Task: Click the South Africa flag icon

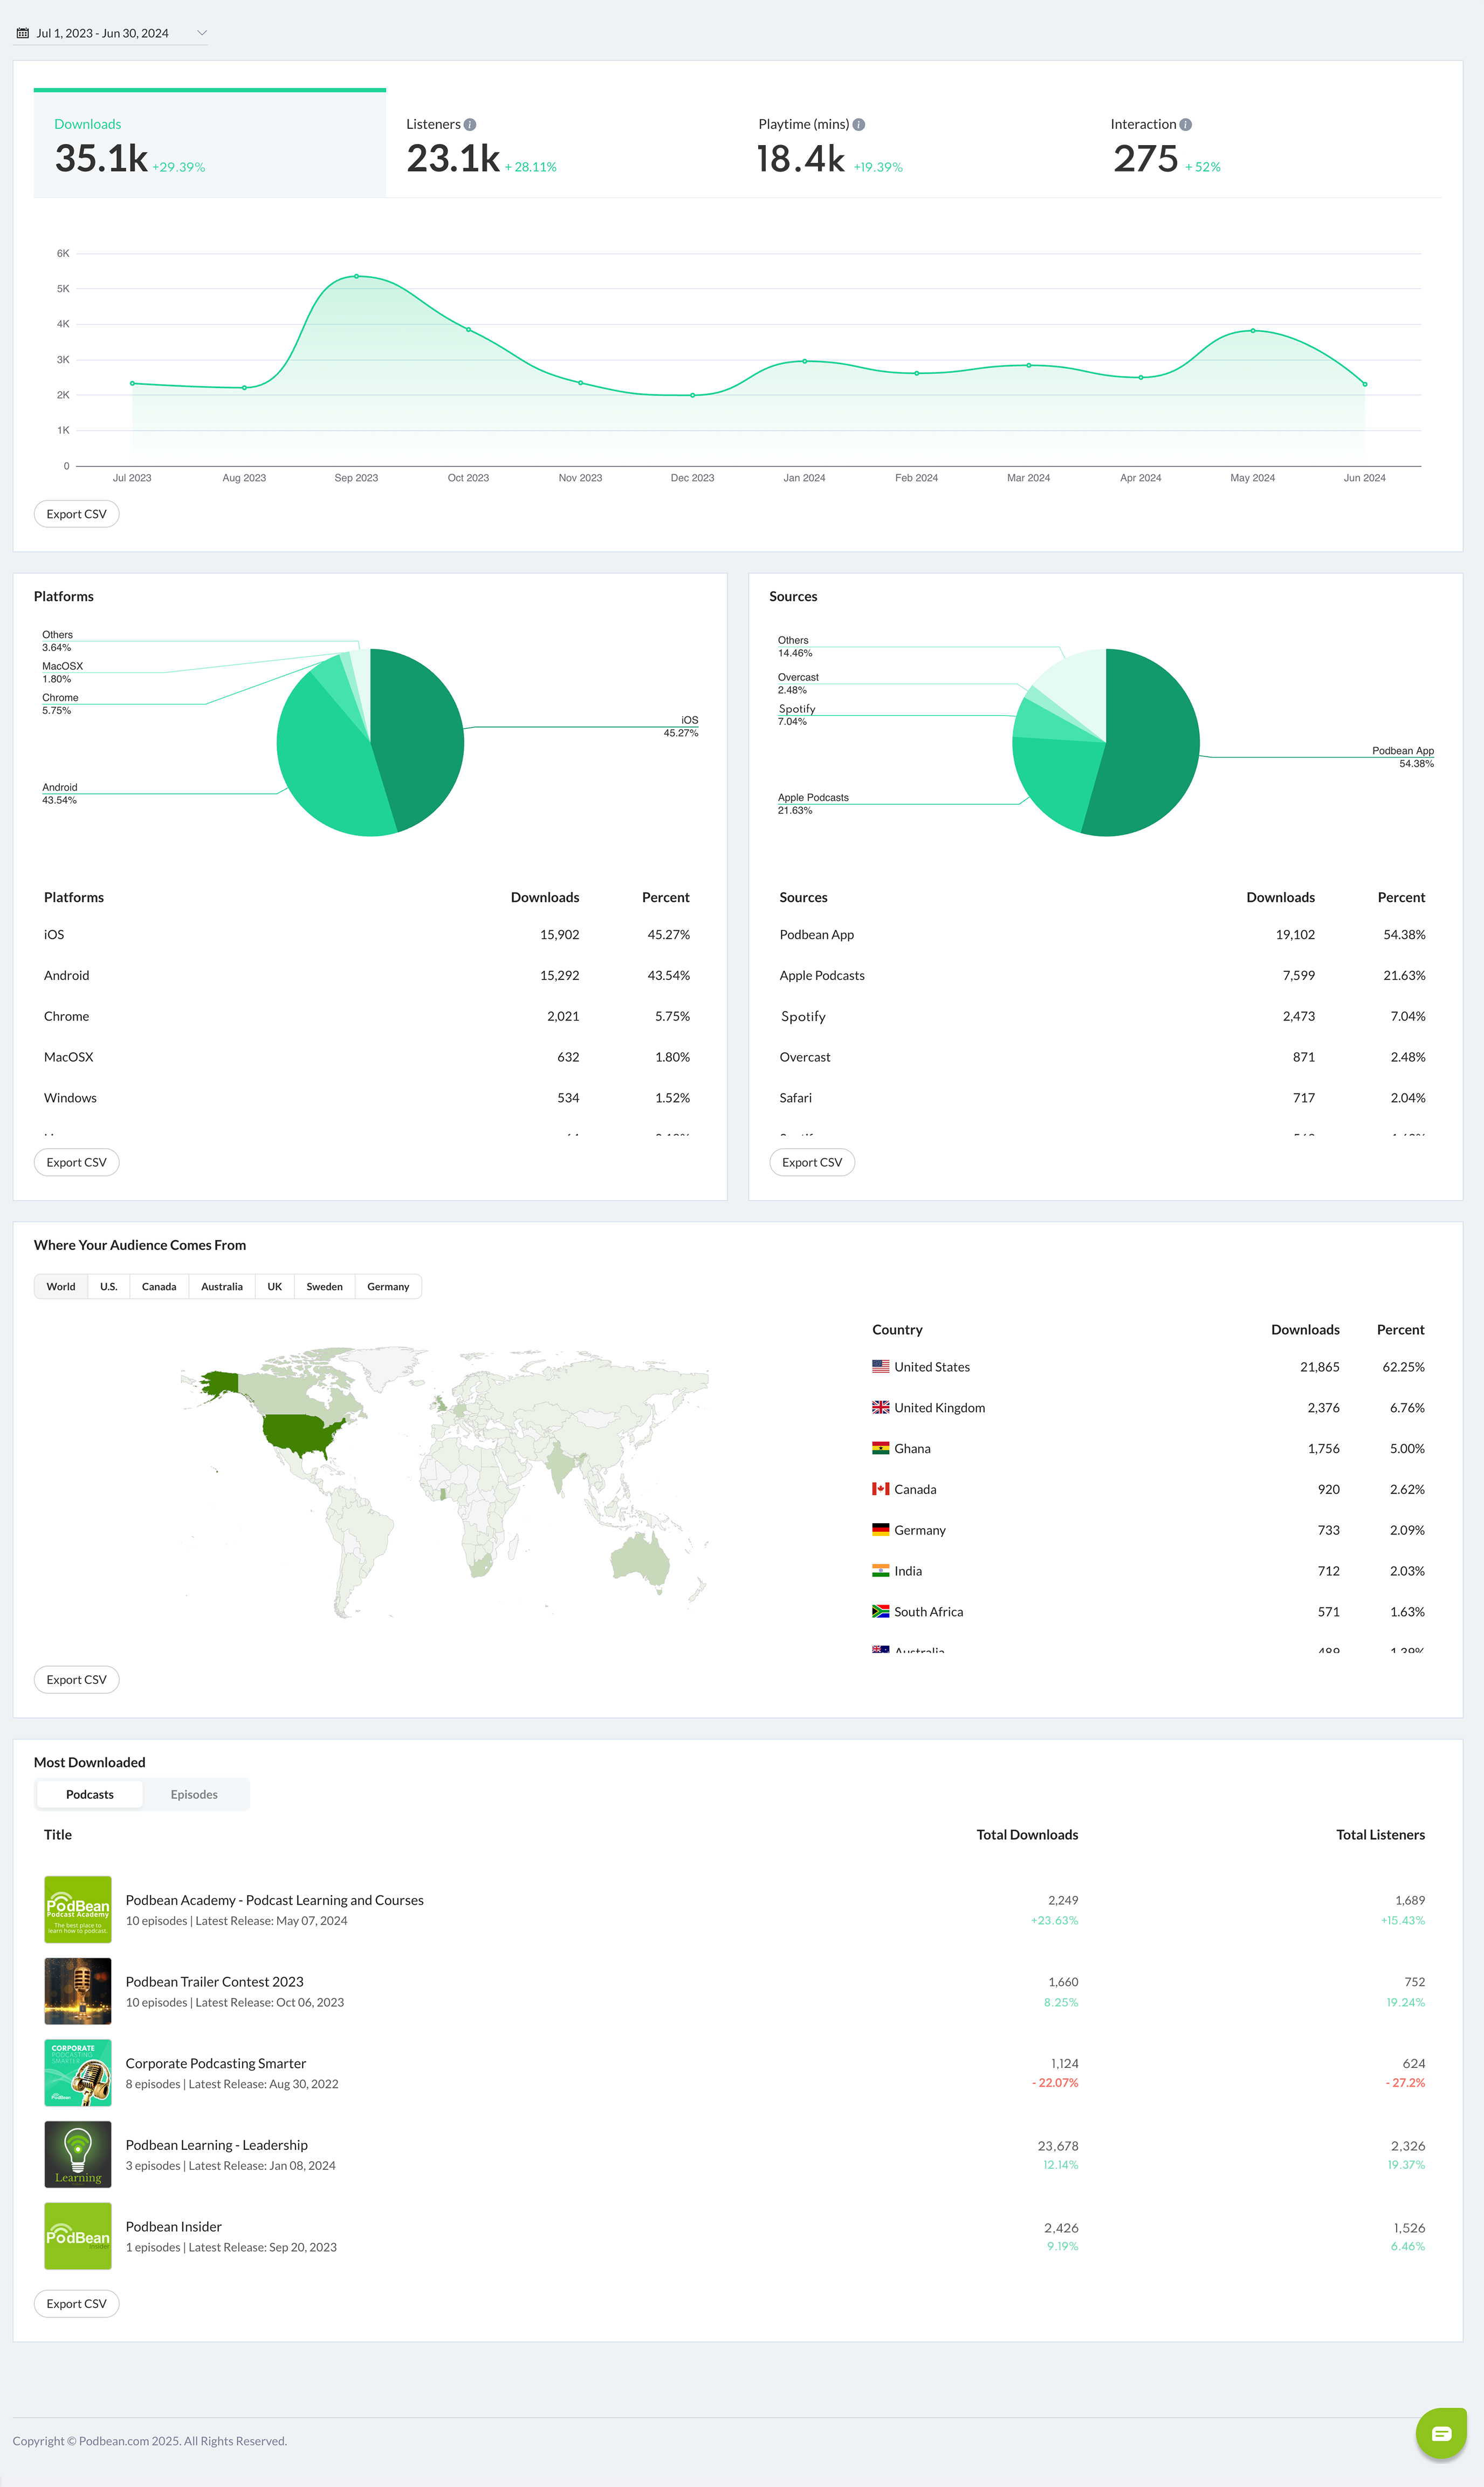Action: click(x=880, y=1611)
